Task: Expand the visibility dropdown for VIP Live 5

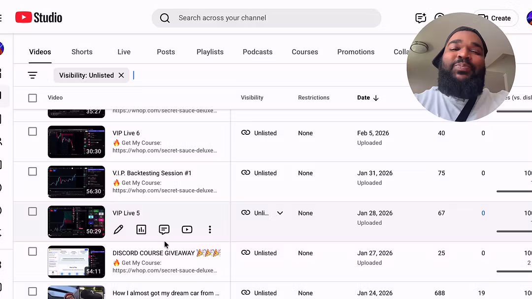Action: pos(280,213)
